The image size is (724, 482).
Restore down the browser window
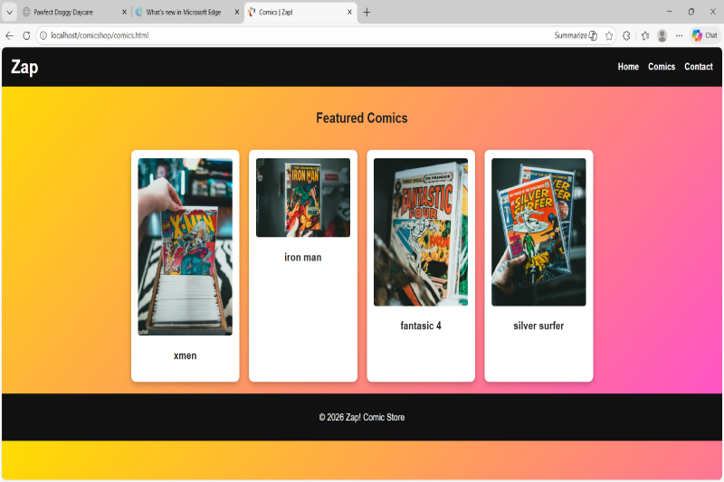pyautogui.click(x=691, y=12)
